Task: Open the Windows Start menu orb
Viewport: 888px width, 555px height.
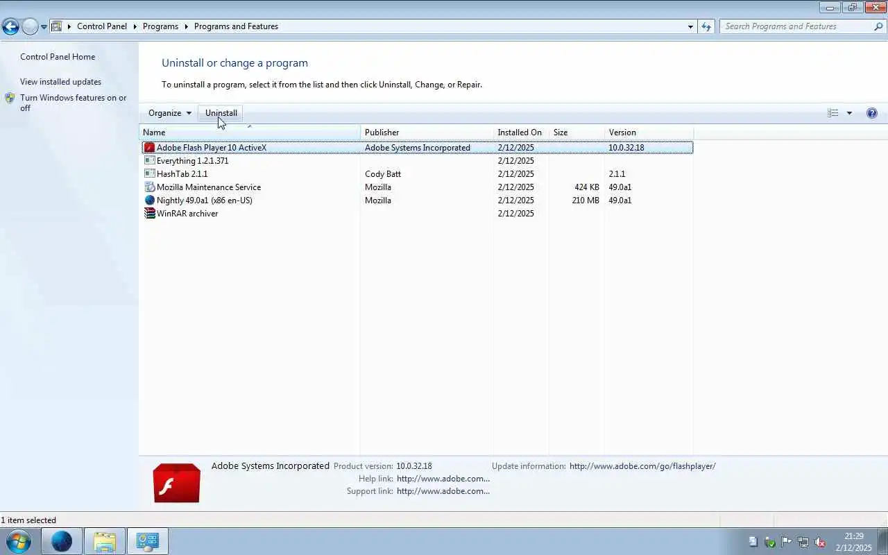Action: pos(19,541)
